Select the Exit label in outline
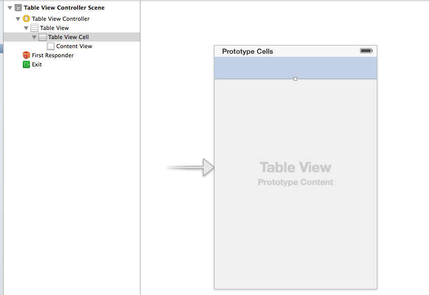The image size is (429, 295). 37,64
